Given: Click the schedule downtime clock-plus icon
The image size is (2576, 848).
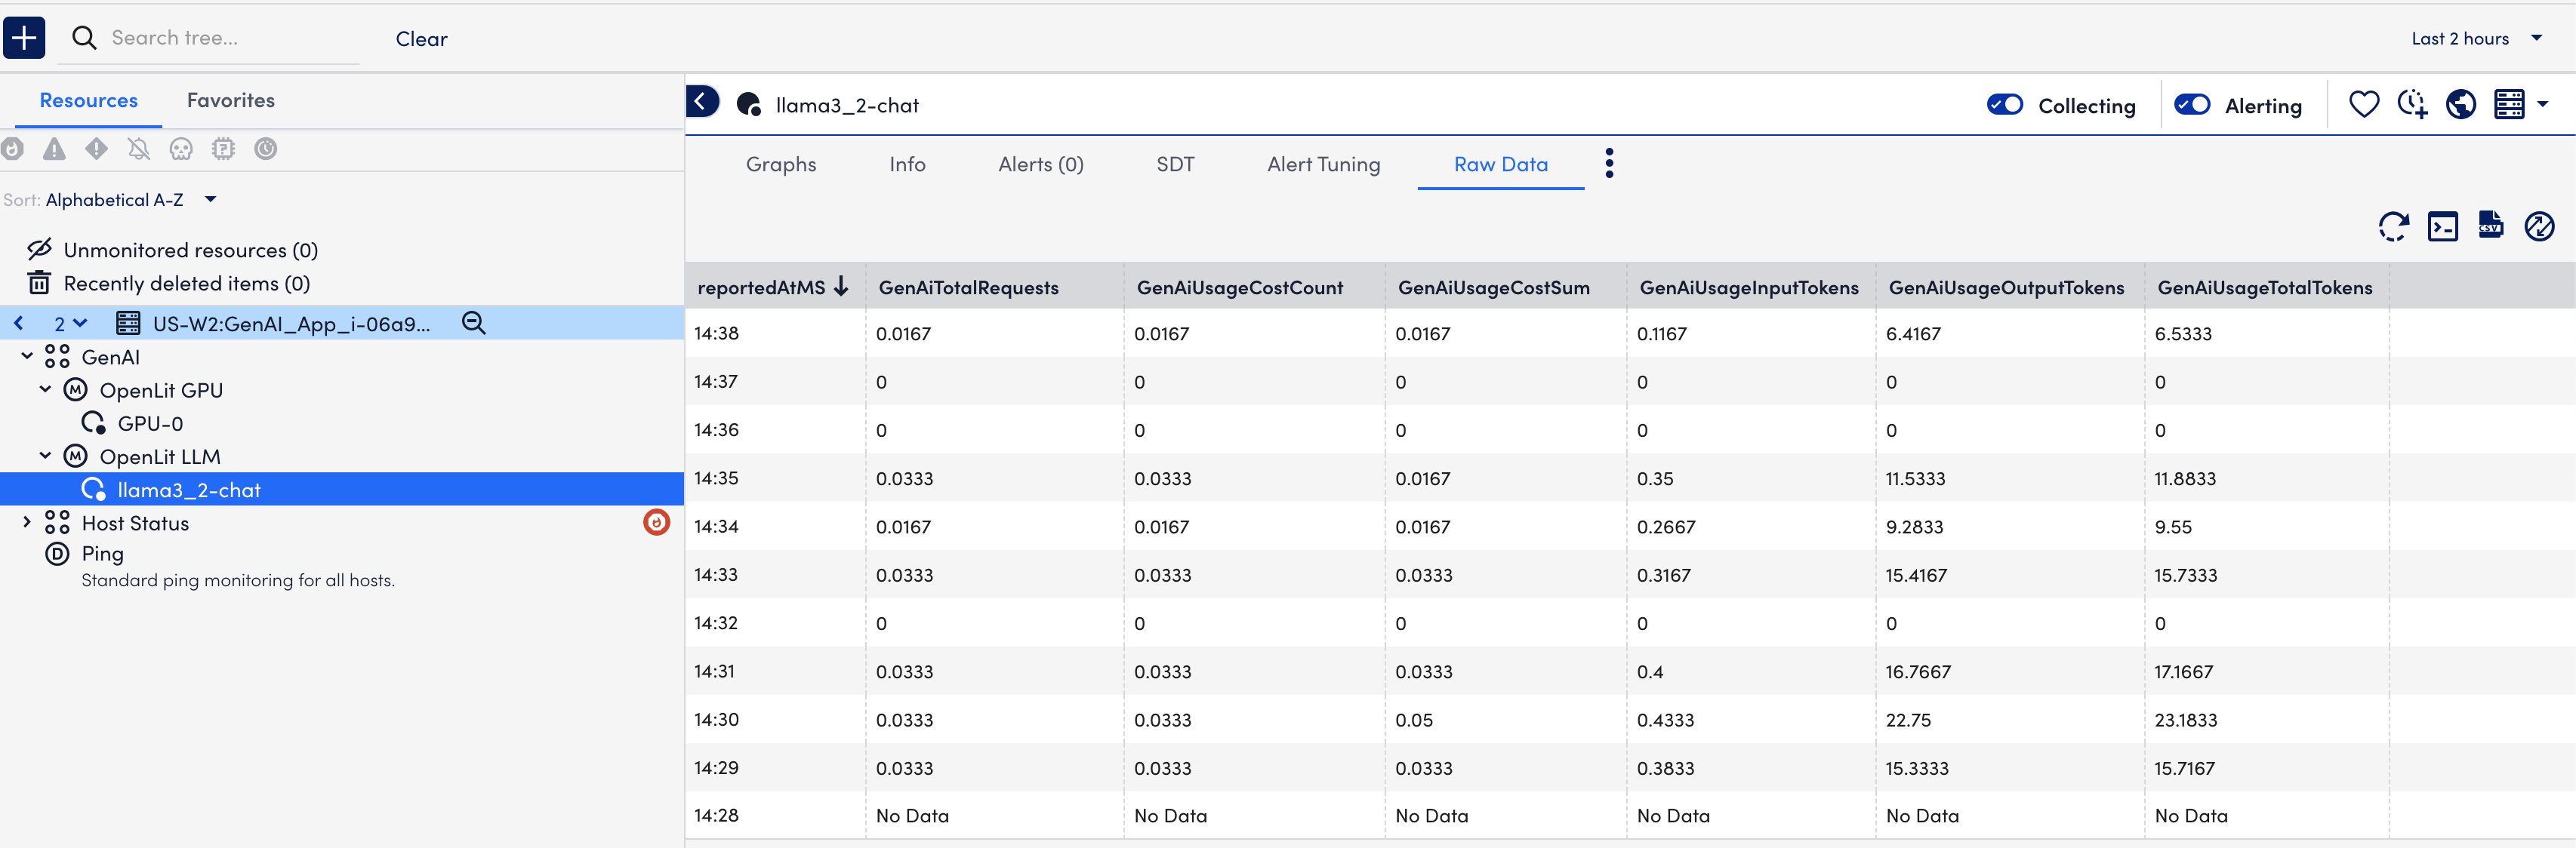Looking at the screenshot, I should (2412, 105).
